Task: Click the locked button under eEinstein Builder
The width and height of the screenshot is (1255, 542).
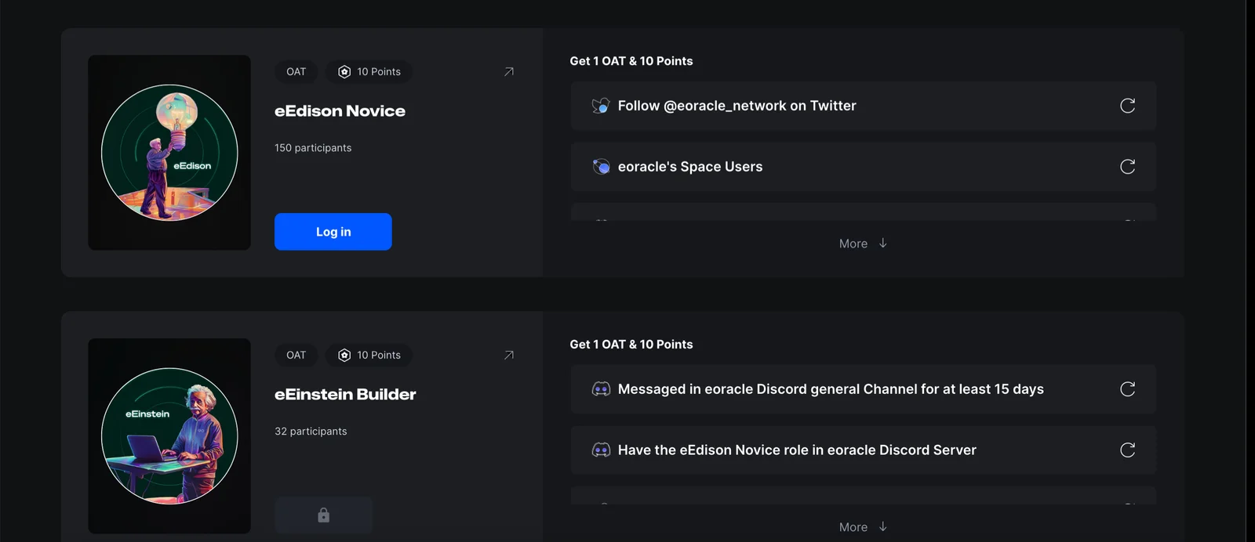Action: click(x=323, y=515)
